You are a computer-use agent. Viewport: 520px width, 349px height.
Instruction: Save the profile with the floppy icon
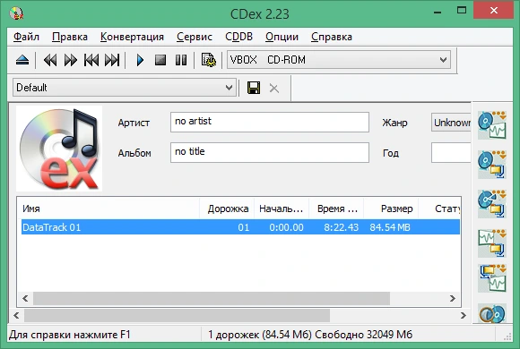[254, 88]
